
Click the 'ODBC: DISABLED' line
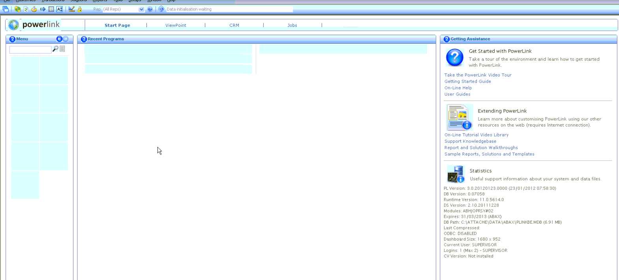tap(460, 233)
